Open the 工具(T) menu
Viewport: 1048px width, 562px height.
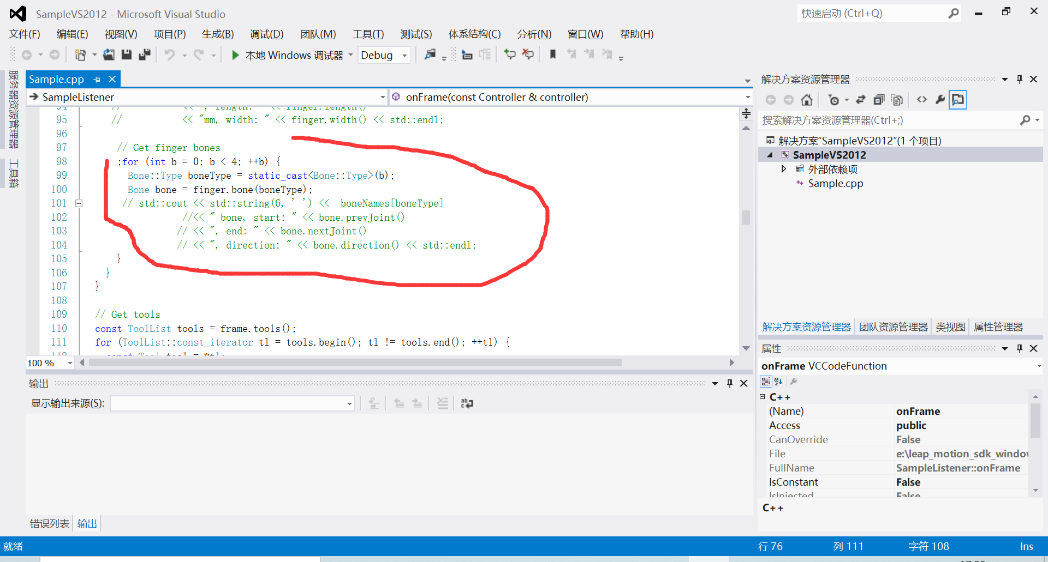[x=368, y=34]
